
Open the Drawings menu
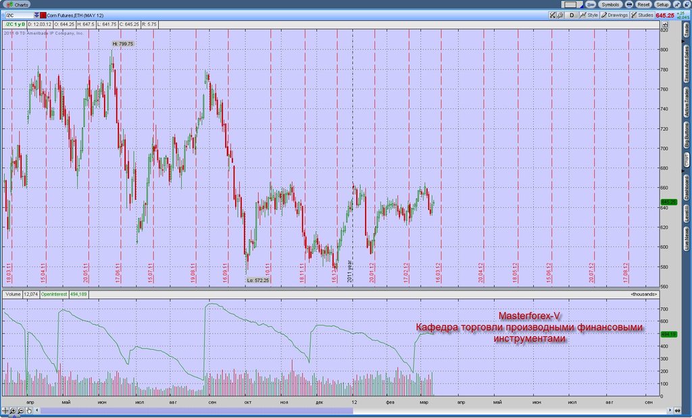coord(614,16)
